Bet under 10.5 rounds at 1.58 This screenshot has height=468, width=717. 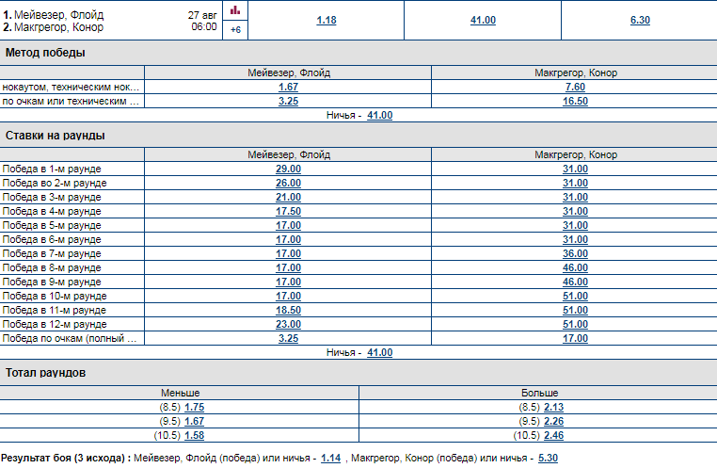(195, 436)
